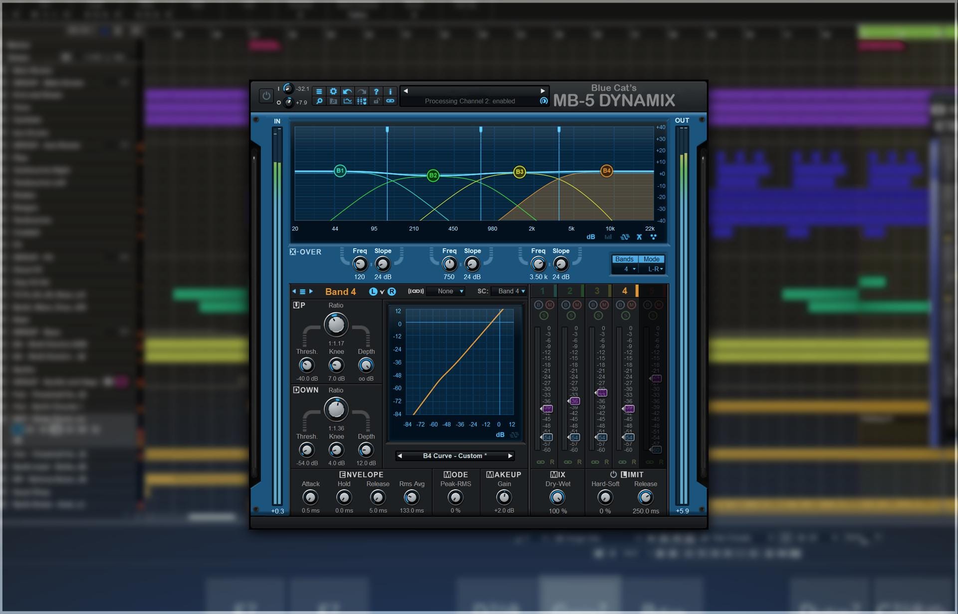Image resolution: width=958 pixels, height=614 pixels.
Task: Go to next band with right arrow
Action: 311,292
